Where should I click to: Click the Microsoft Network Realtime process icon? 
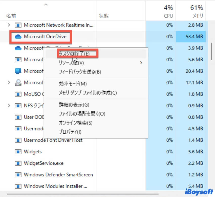18,25
